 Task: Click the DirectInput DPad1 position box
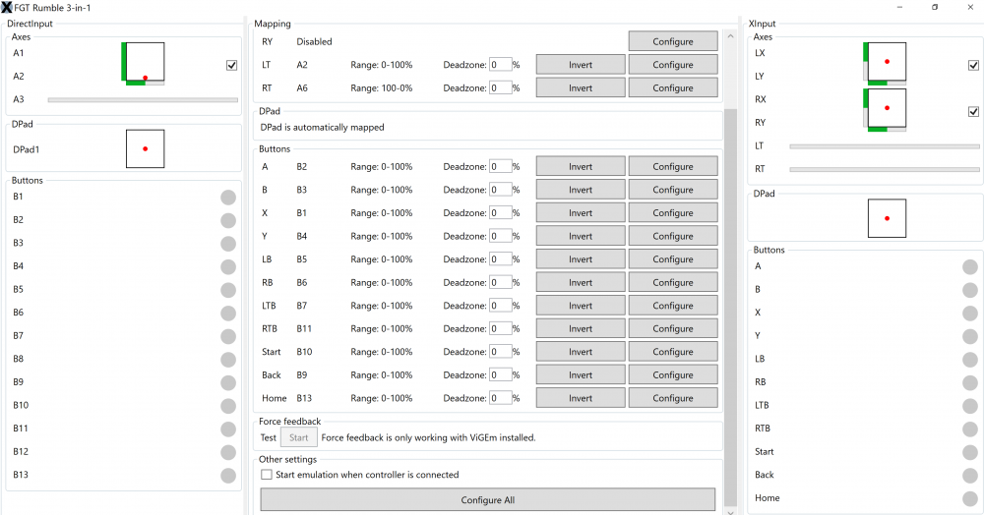pyautogui.click(x=145, y=149)
